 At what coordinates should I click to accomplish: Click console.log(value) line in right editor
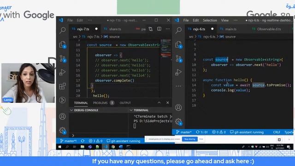[230, 90]
